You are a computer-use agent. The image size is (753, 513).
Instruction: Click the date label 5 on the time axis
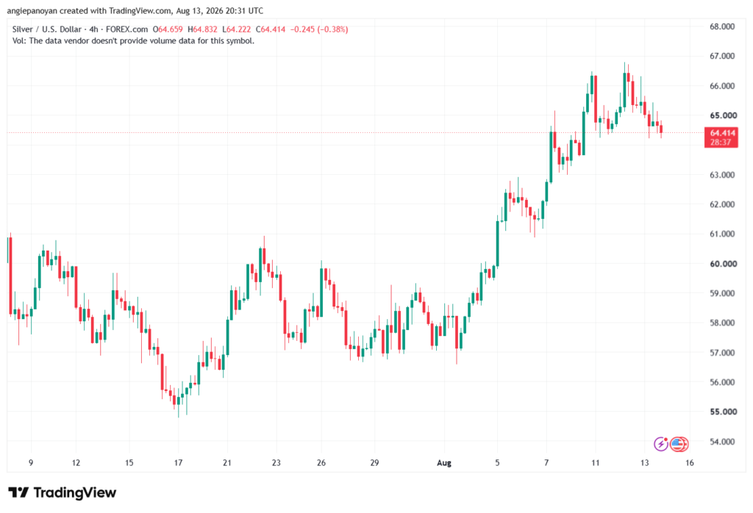[x=498, y=462]
